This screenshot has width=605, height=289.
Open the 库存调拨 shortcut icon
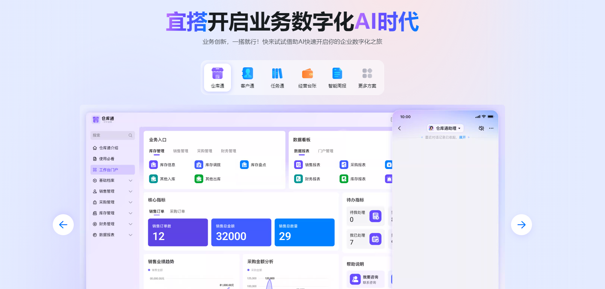199,165
